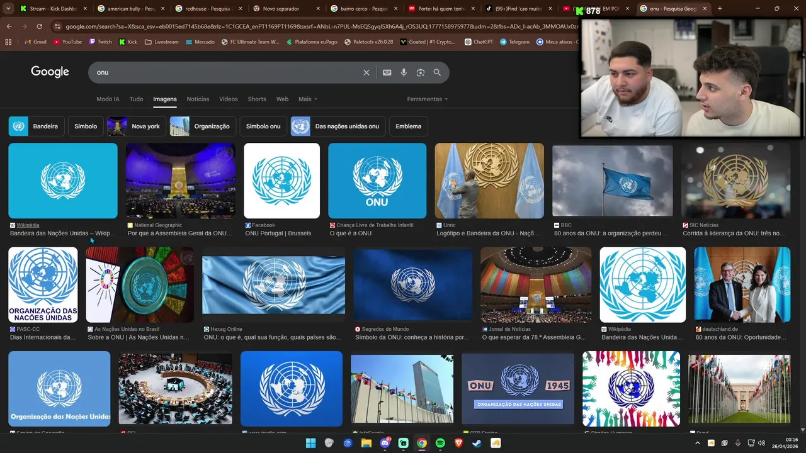Screen dimensions: 806x453
Task: Filter images by Nova york chip
Action: 137,126
